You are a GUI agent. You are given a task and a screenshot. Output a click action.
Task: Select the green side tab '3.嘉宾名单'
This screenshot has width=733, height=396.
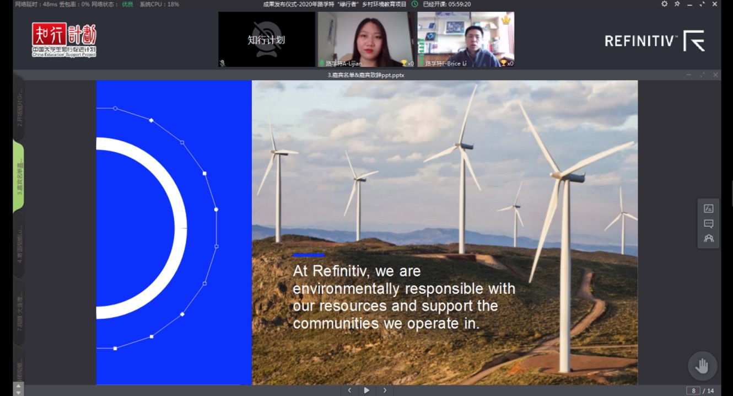(x=19, y=176)
